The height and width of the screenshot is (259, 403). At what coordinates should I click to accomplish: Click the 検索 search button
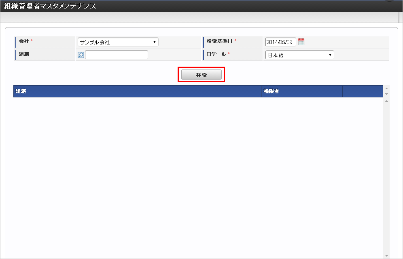coord(201,75)
